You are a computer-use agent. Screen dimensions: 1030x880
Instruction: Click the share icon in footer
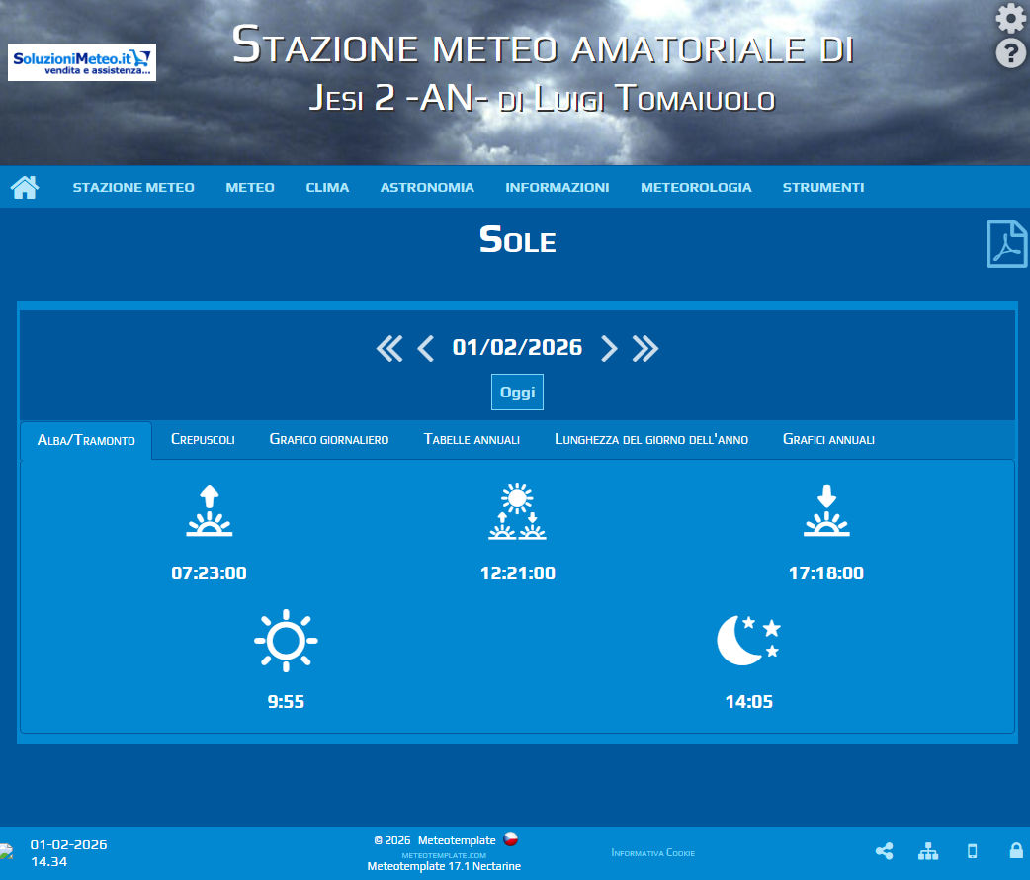pos(884,851)
